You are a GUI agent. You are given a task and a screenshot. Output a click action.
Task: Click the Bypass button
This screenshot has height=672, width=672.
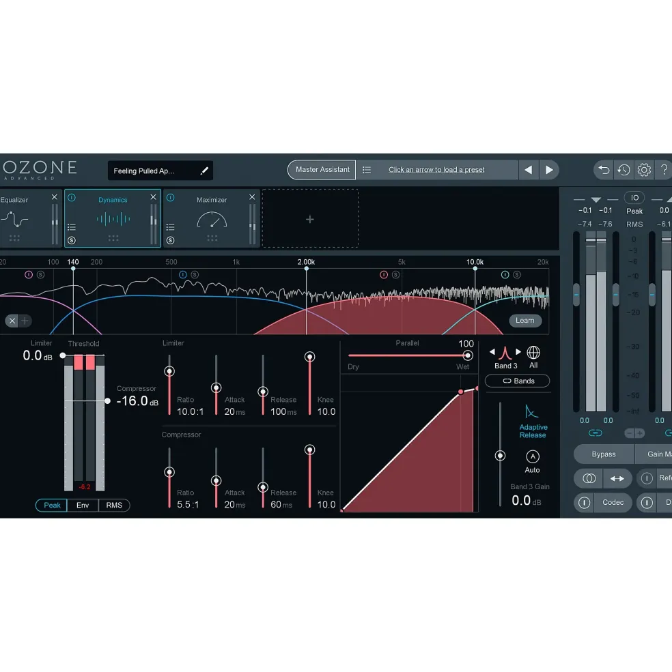(x=604, y=454)
